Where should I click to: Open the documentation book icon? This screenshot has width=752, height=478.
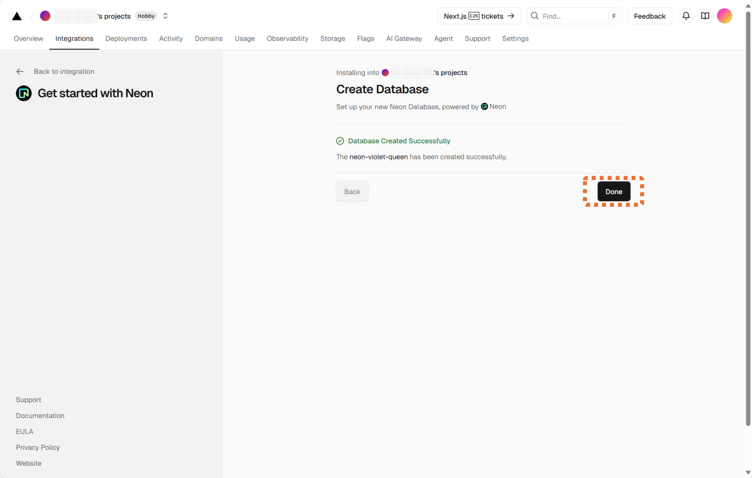[x=705, y=16]
